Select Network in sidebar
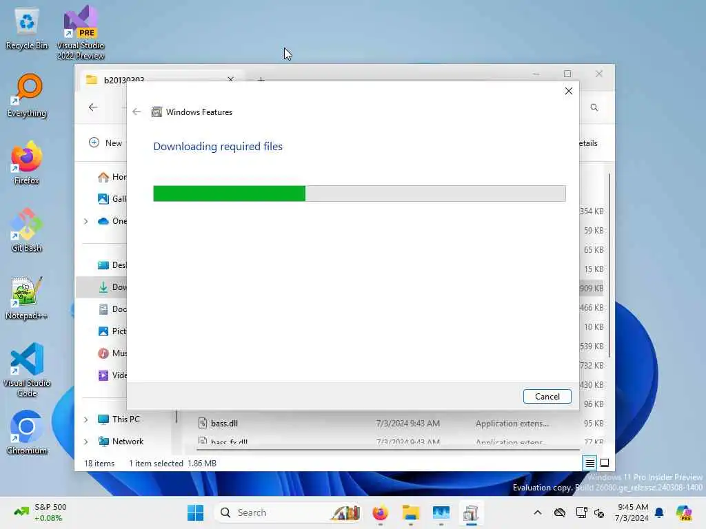 (121, 442)
